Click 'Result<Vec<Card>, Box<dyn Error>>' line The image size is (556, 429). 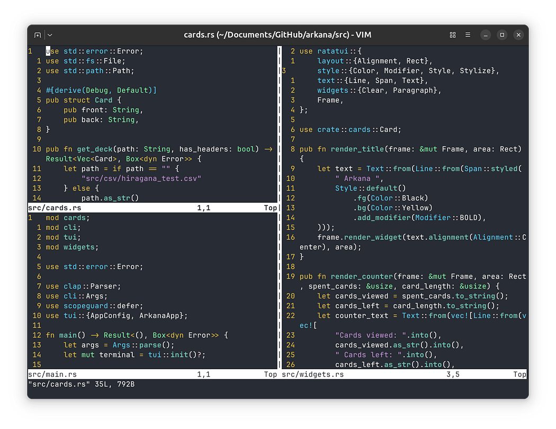(x=123, y=159)
